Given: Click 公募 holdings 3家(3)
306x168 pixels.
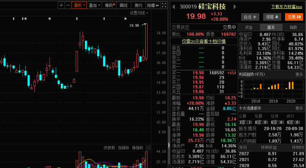Looking at the screenshot, I should [246, 122].
